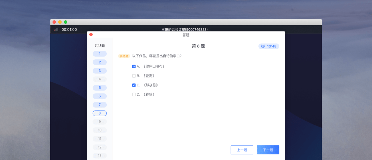Viewport: 372px width, 160px height.
Task: Open question 3 from the list
Action: [x=100, y=71]
